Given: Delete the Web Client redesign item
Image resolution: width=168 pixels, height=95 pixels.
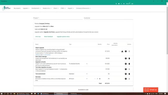Looking at the screenshot, I should 129,58.
